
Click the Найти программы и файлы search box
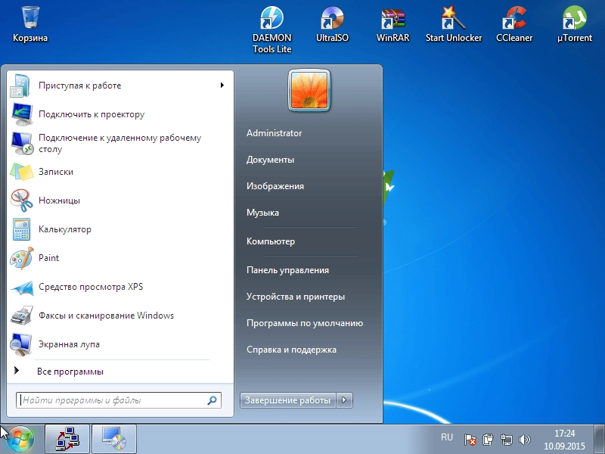coord(119,400)
